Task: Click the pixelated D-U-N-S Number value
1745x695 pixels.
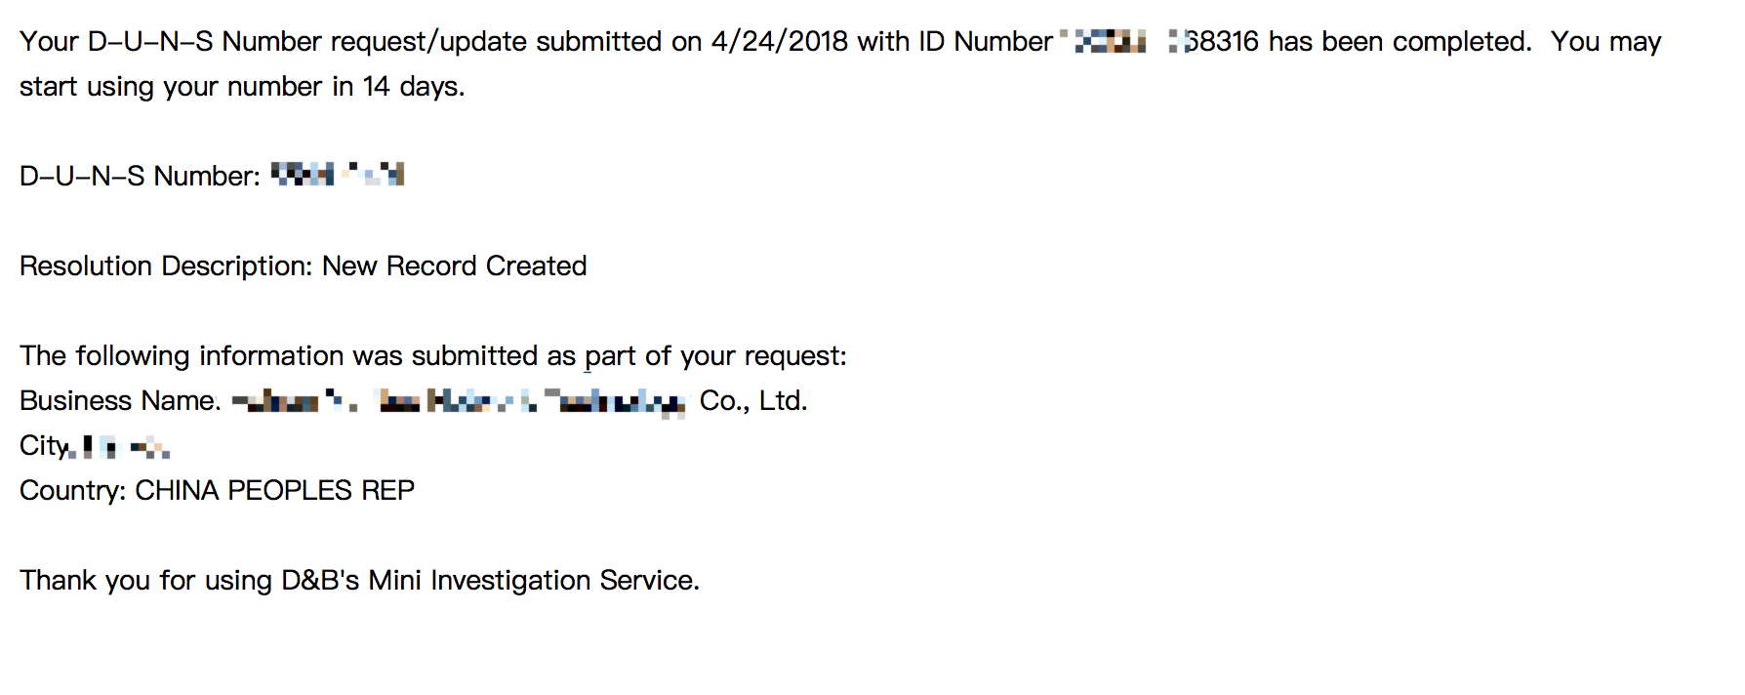Action: [338, 175]
